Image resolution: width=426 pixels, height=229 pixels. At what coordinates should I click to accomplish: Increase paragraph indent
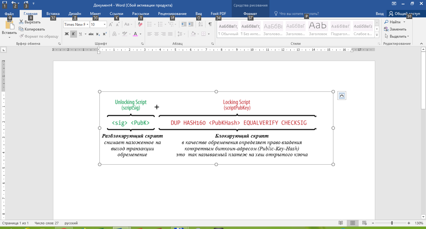191,24
